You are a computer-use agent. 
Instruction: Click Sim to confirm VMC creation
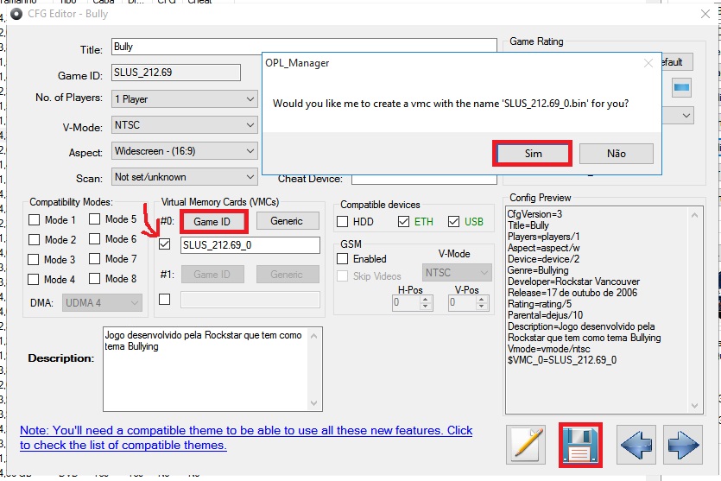click(x=533, y=154)
